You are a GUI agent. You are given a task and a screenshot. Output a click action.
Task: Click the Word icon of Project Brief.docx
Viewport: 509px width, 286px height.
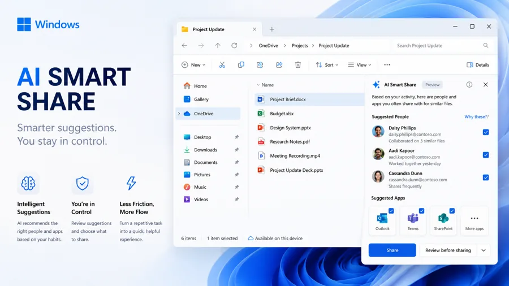pos(261,99)
